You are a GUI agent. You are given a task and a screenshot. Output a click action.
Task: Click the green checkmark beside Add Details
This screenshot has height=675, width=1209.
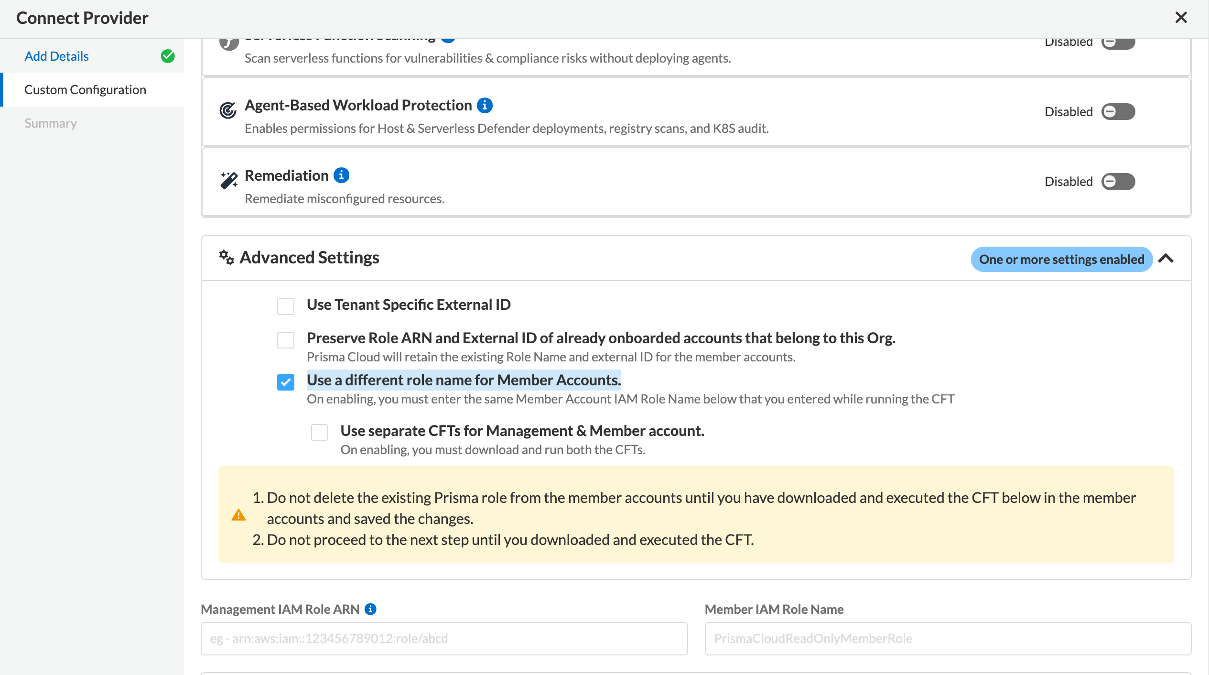tap(168, 56)
